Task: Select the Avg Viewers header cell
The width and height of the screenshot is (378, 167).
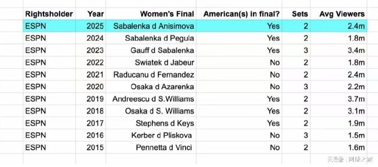Action: coord(342,14)
